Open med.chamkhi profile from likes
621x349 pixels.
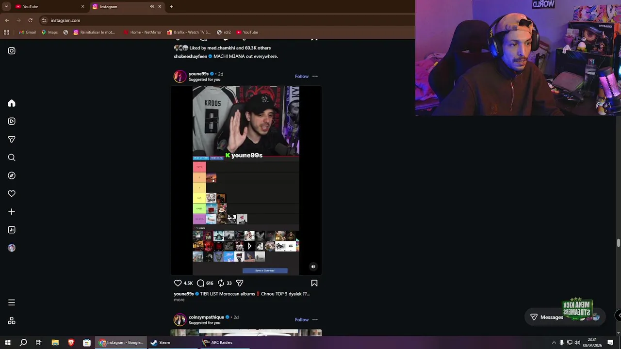pos(221,48)
